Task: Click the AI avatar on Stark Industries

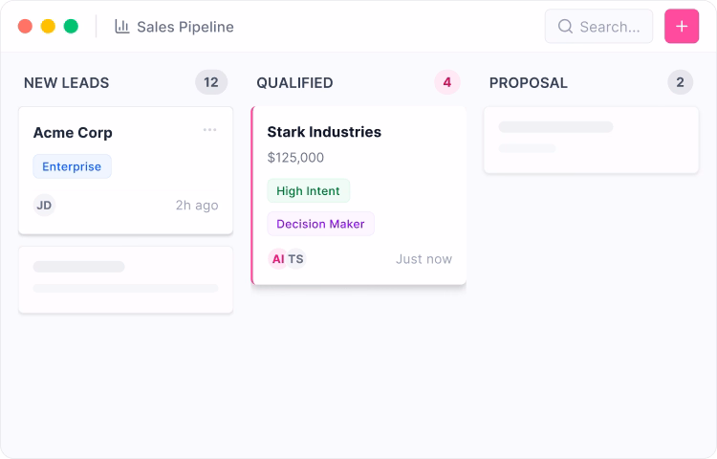Action: tap(278, 258)
